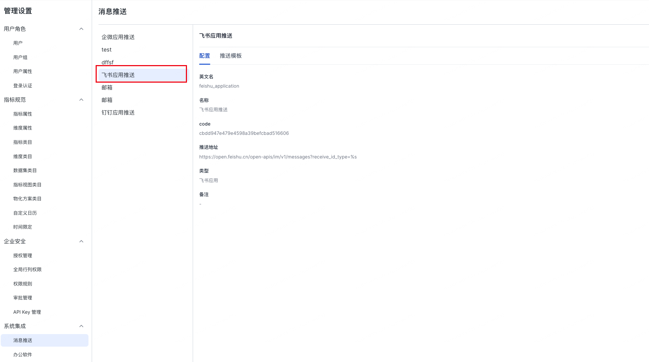Go to 登录认证 in the sidebar
This screenshot has height=362, width=649.
tap(23, 86)
